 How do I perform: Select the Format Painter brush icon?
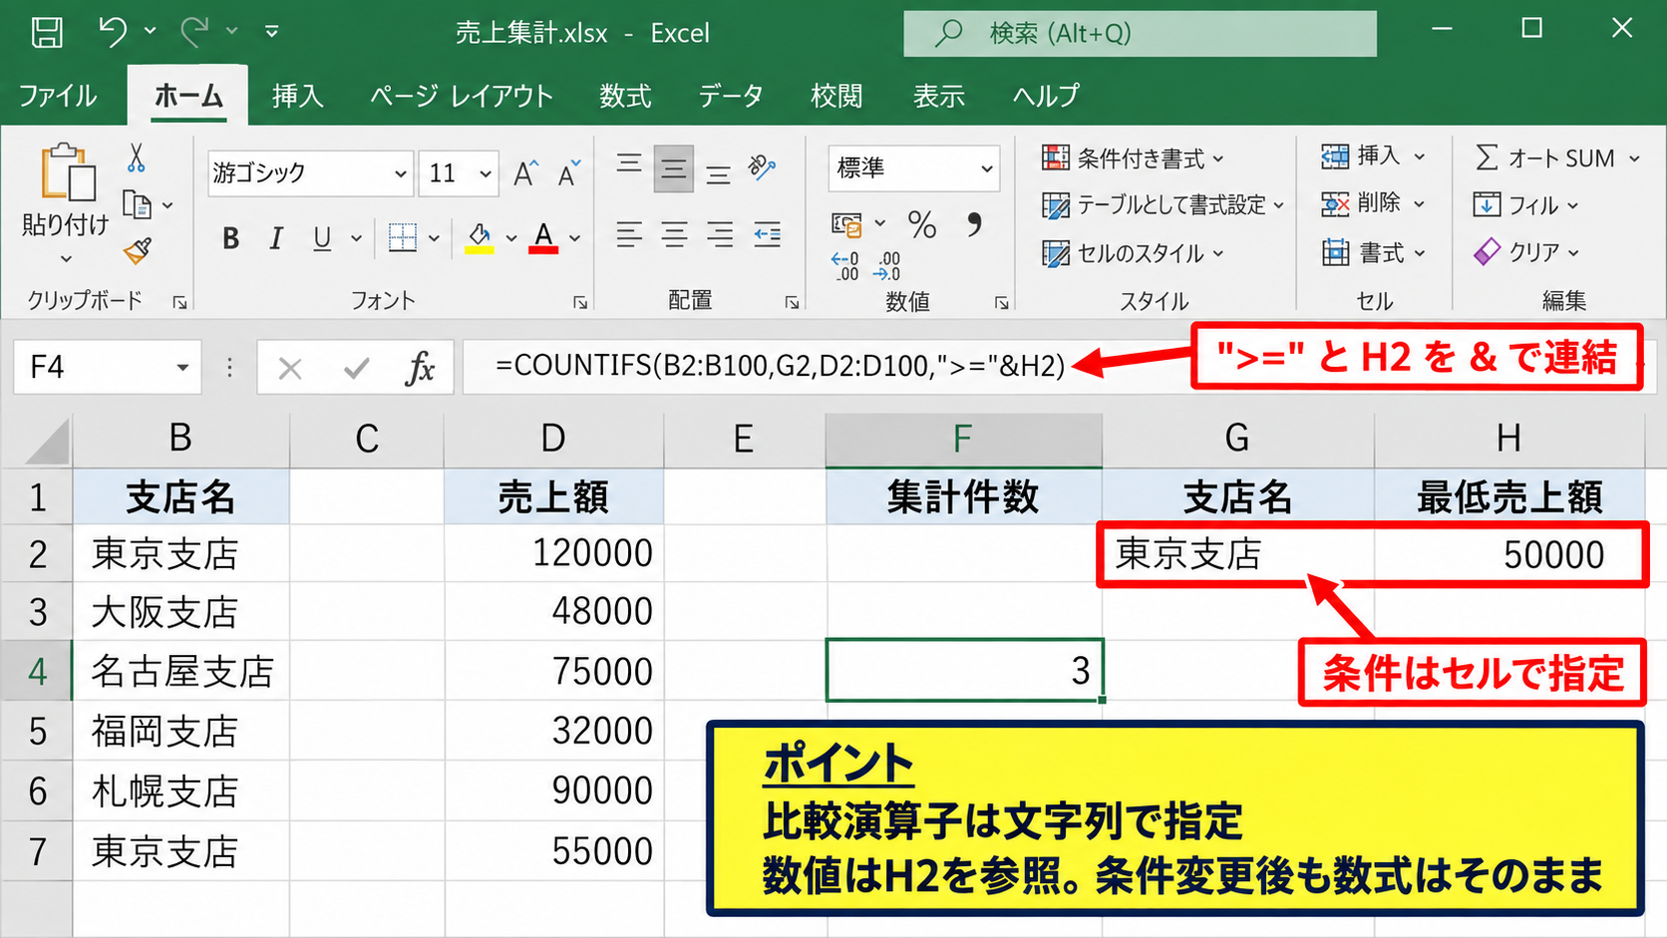138,250
